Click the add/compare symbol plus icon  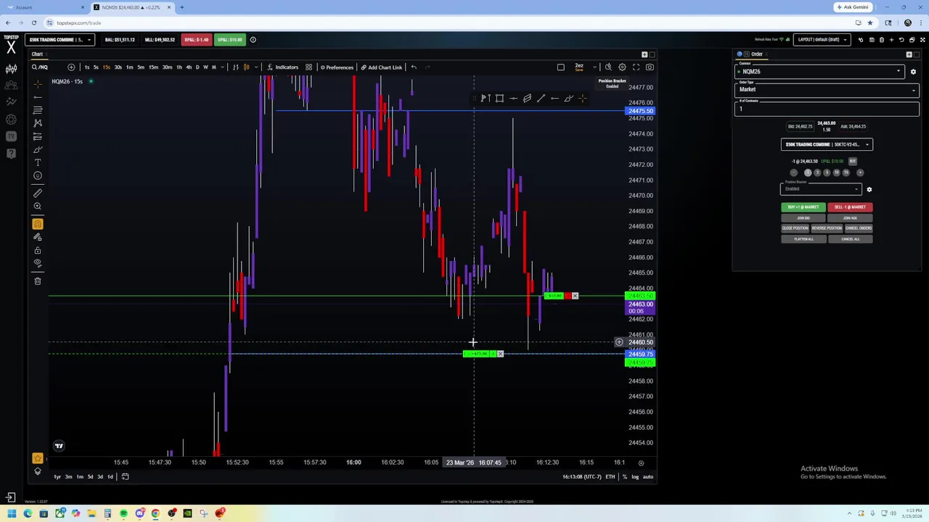[x=71, y=67]
